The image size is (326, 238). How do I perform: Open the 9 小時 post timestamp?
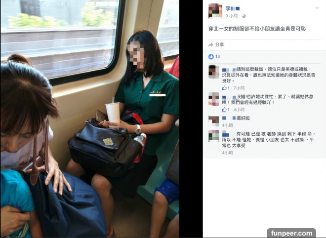tap(231, 16)
